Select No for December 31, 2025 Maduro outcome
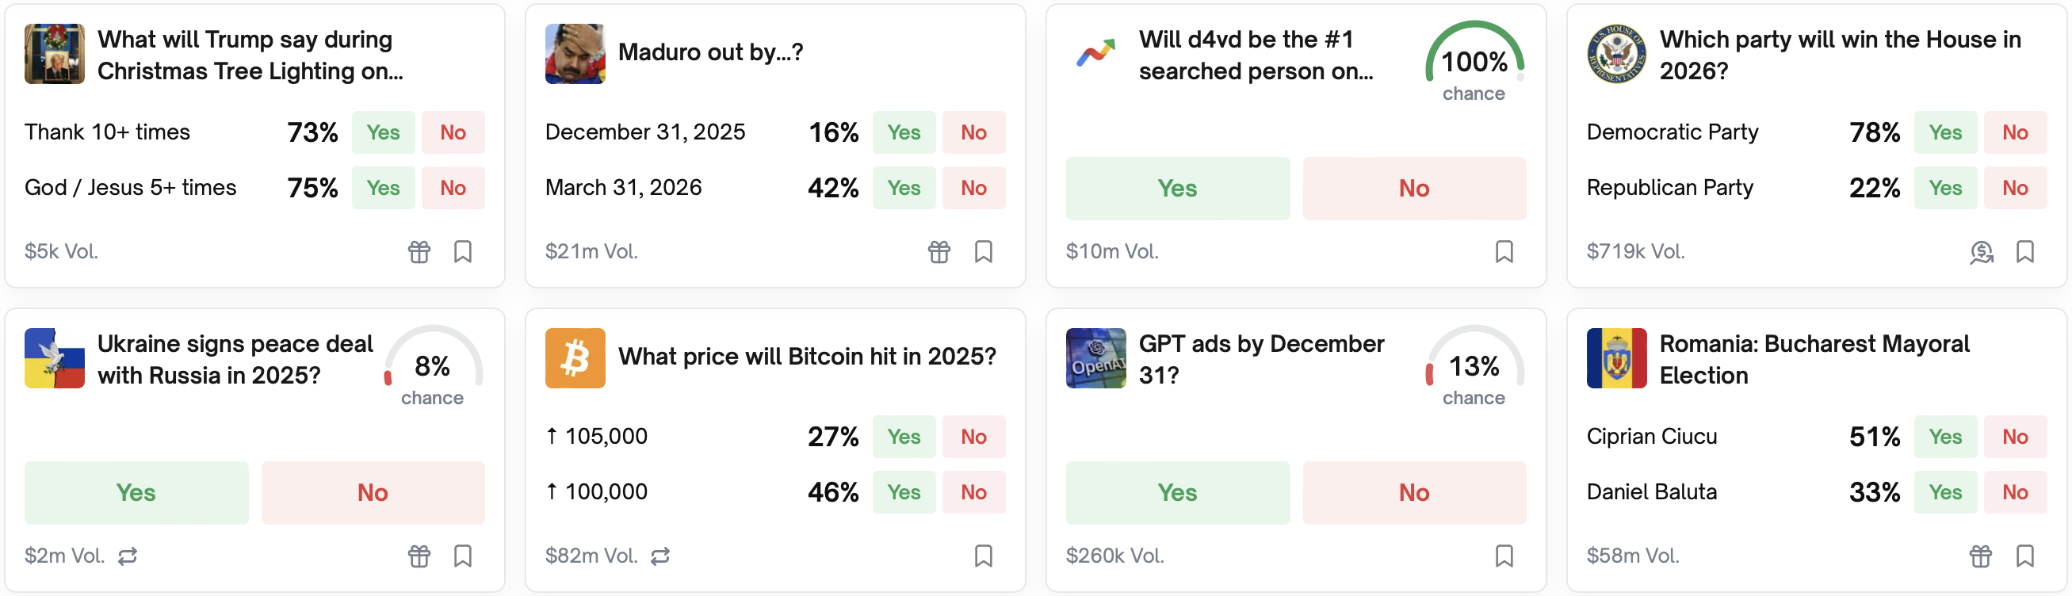This screenshot has width=2072, height=596. (974, 132)
